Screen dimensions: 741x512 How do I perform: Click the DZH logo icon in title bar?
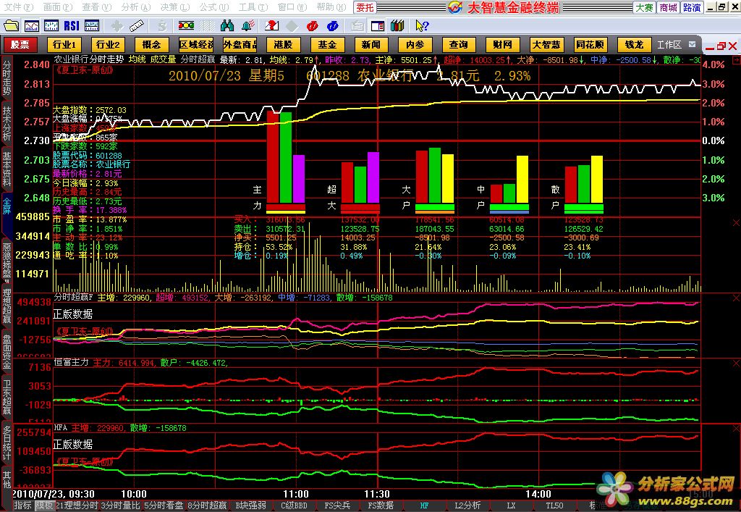coord(455,7)
